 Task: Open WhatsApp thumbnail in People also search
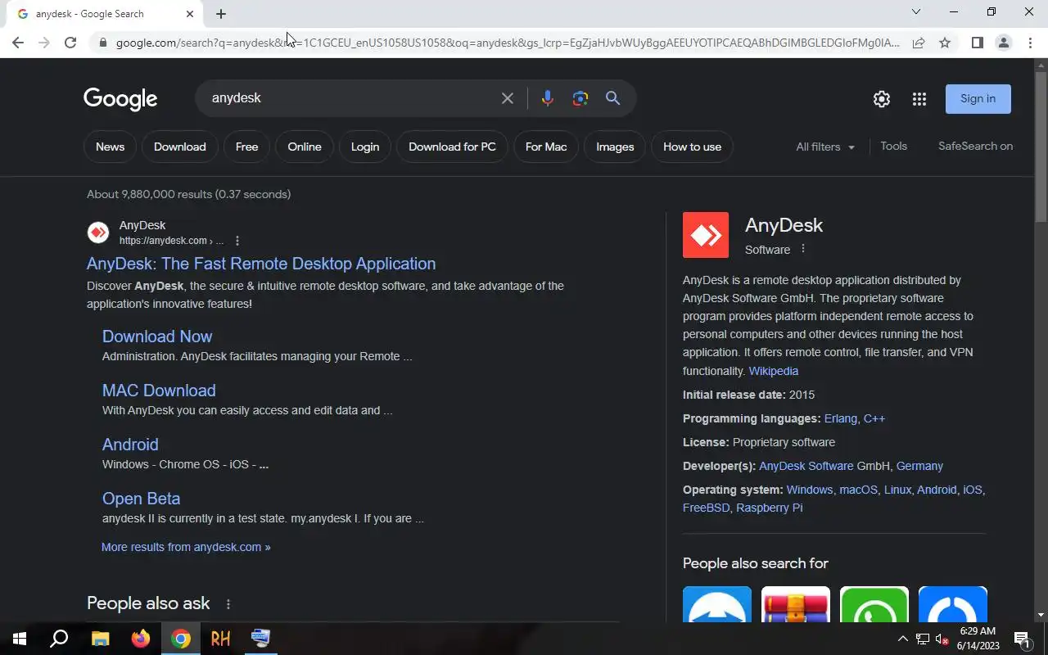click(874, 604)
